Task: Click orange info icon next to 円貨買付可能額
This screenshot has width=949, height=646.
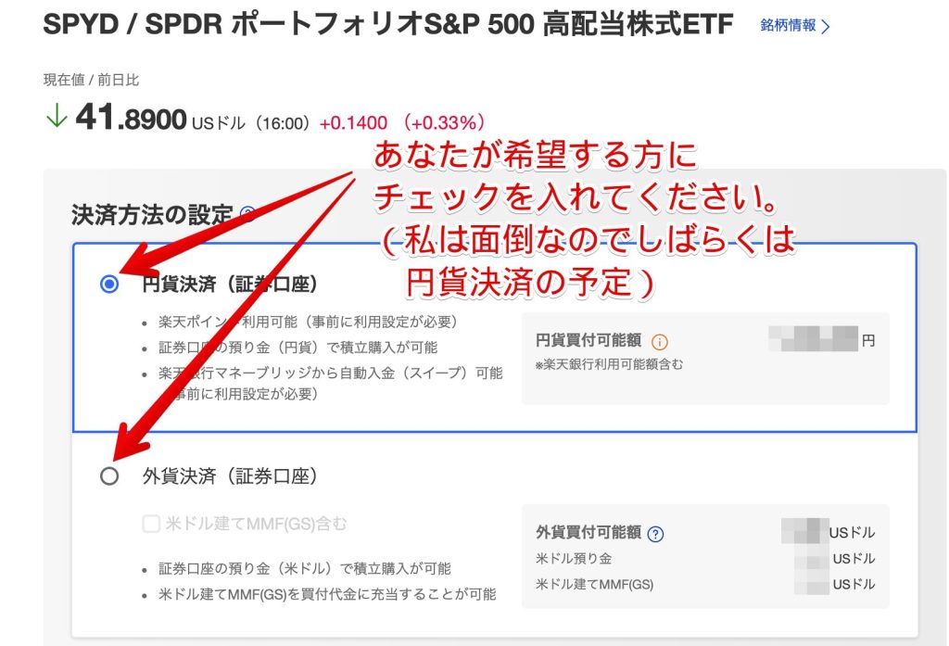Action: coord(660,341)
